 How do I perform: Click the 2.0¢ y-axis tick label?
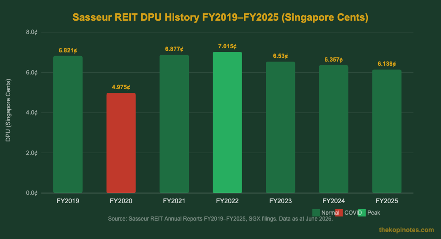[x=32, y=153]
